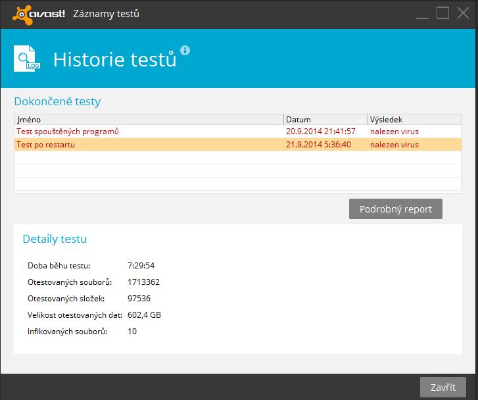Image resolution: width=478 pixels, height=400 pixels.
Task: Sort tests by the Výsledek column header
Action: click(x=415, y=119)
